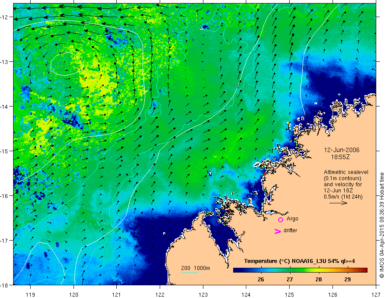Click the '126' longitude axis label
Viewport: 385px width, 298px height.
(x=332, y=294)
